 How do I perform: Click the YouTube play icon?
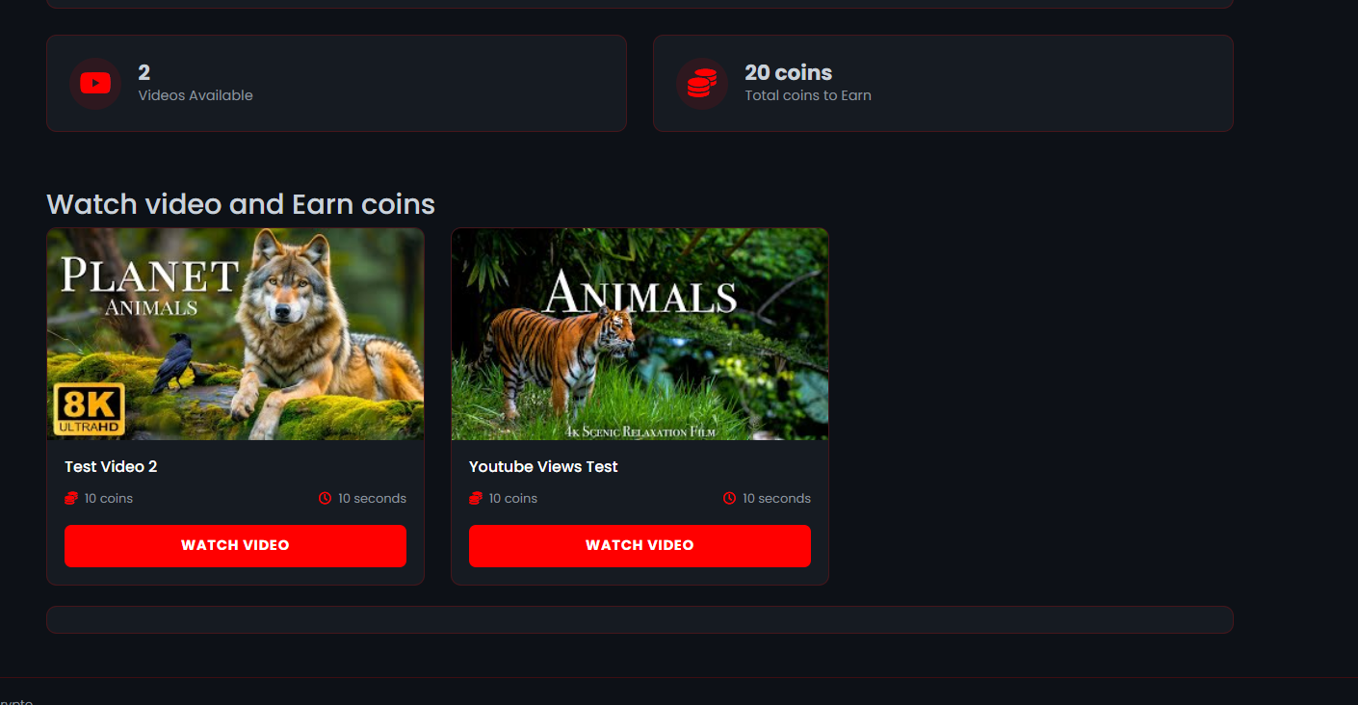pyautogui.click(x=94, y=84)
